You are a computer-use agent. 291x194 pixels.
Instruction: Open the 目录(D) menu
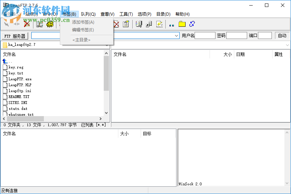point(163,14)
